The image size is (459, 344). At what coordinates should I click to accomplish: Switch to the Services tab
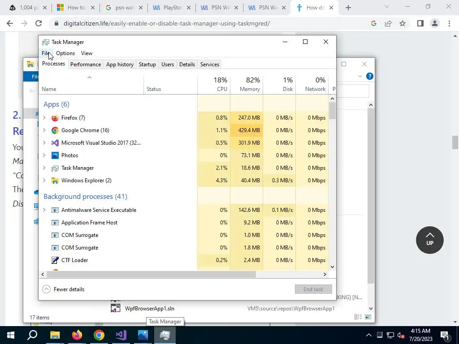210,64
